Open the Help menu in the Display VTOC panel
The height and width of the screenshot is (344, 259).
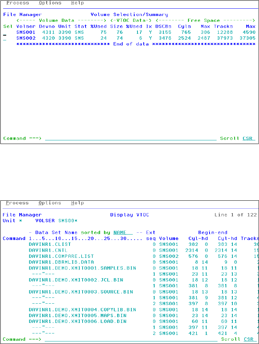tap(77, 203)
